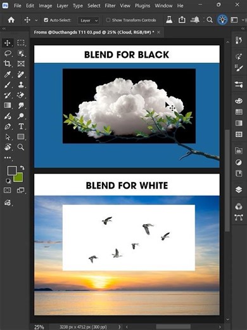Image resolution: width=247 pixels, height=330 pixels.
Task: Go to the Home screen
Action: (x=11, y=20)
